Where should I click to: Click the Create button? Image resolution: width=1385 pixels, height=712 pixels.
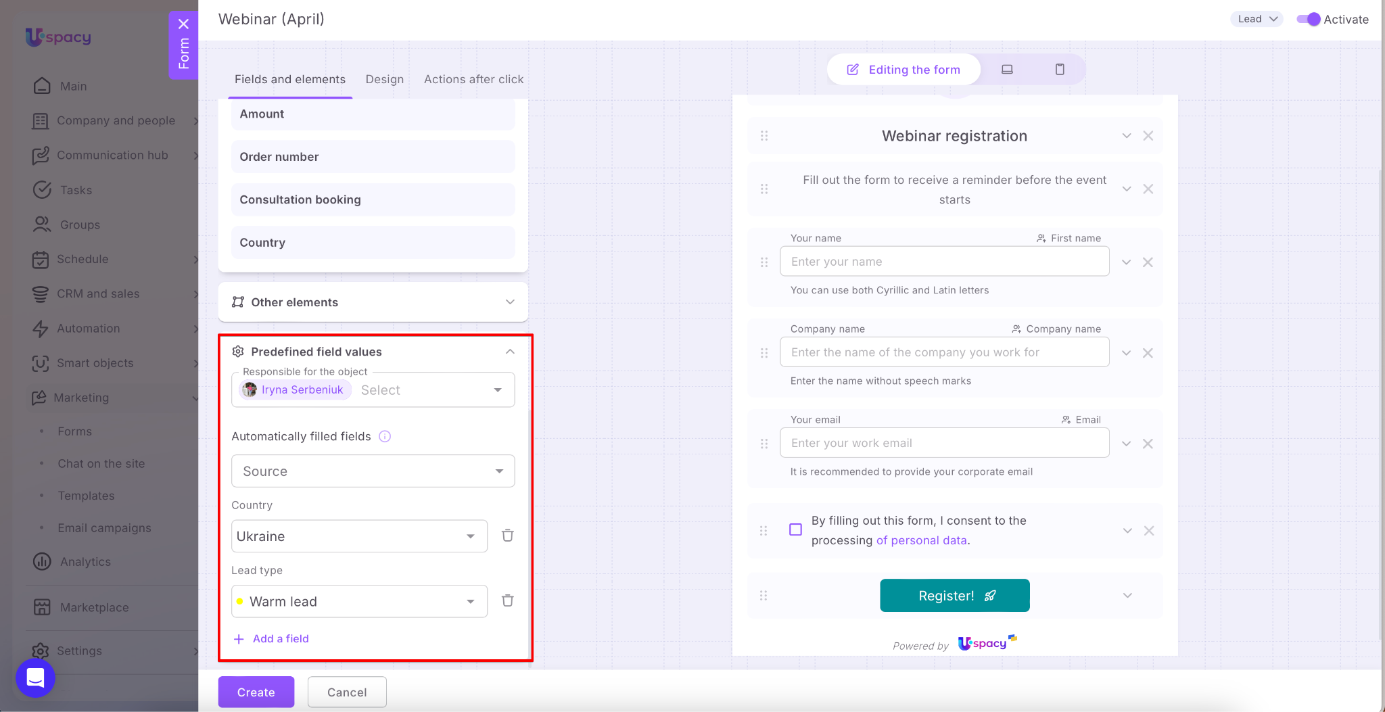click(x=256, y=692)
